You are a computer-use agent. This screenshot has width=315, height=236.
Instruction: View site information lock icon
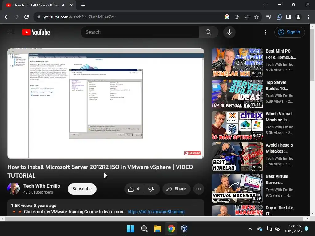pos(39,17)
